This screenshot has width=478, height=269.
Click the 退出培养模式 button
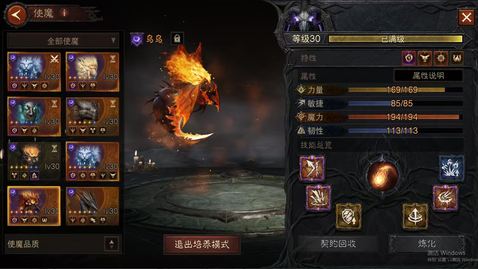click(202, 244)
